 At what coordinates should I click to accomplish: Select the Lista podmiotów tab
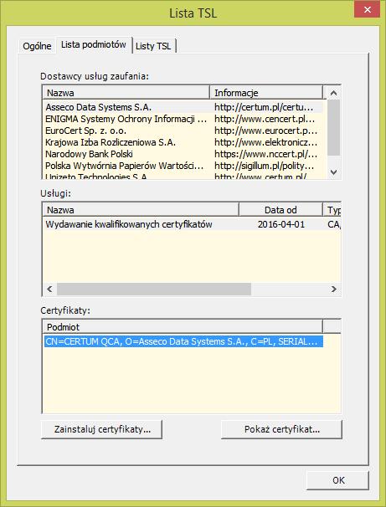pos(94,44)
